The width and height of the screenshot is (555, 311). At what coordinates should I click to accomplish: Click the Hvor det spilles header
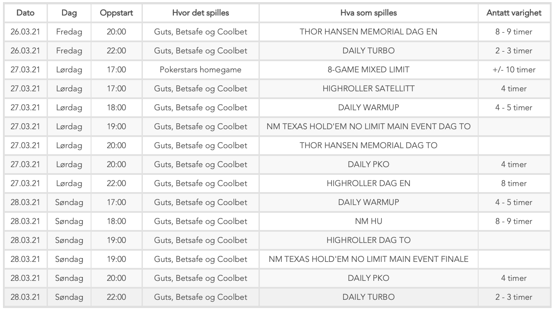click(x=201, y=13)
